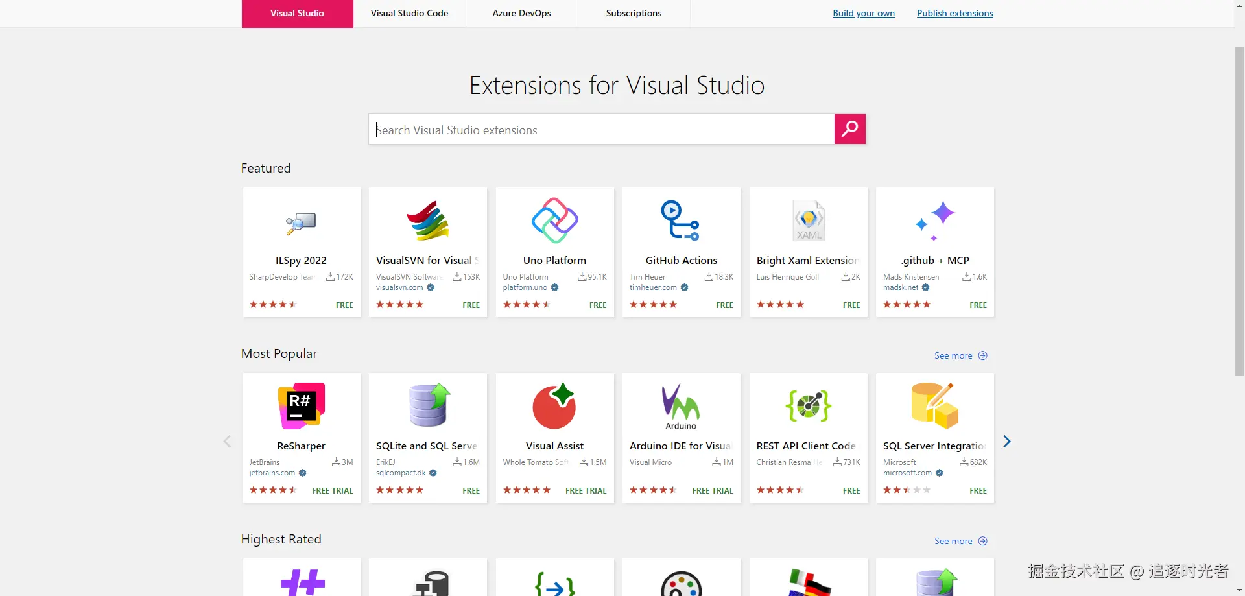The height and width of the screenshot is (596, 1245).
Task: Click the Luis Henrique Goll publisher name
Action: pos(788,277)
